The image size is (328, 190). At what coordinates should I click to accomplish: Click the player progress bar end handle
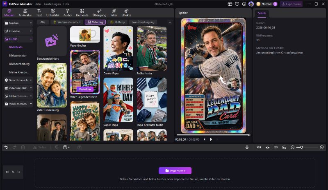point(249,135)
